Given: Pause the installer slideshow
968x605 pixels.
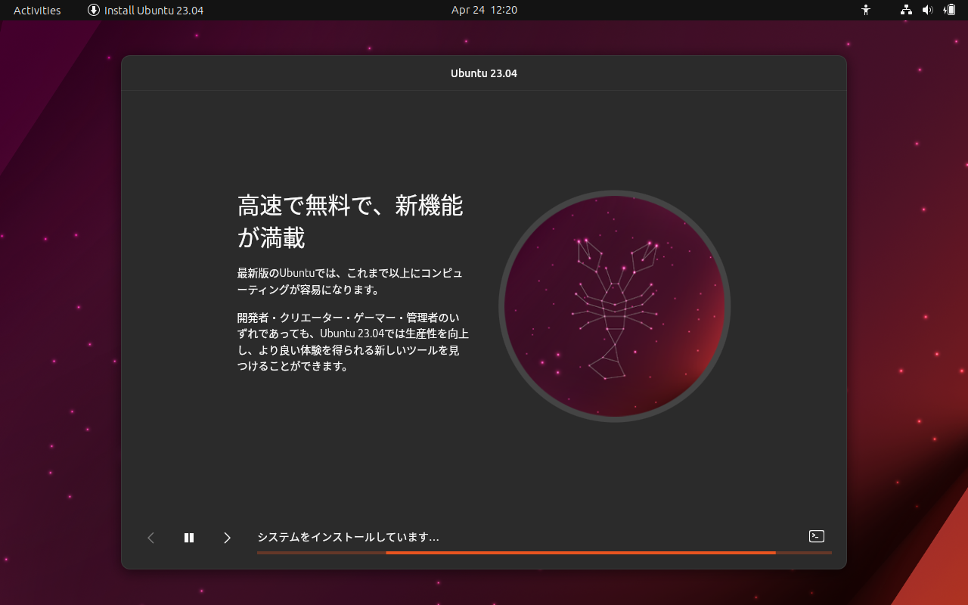Looking at the screenshot, I should pos(189,538).
